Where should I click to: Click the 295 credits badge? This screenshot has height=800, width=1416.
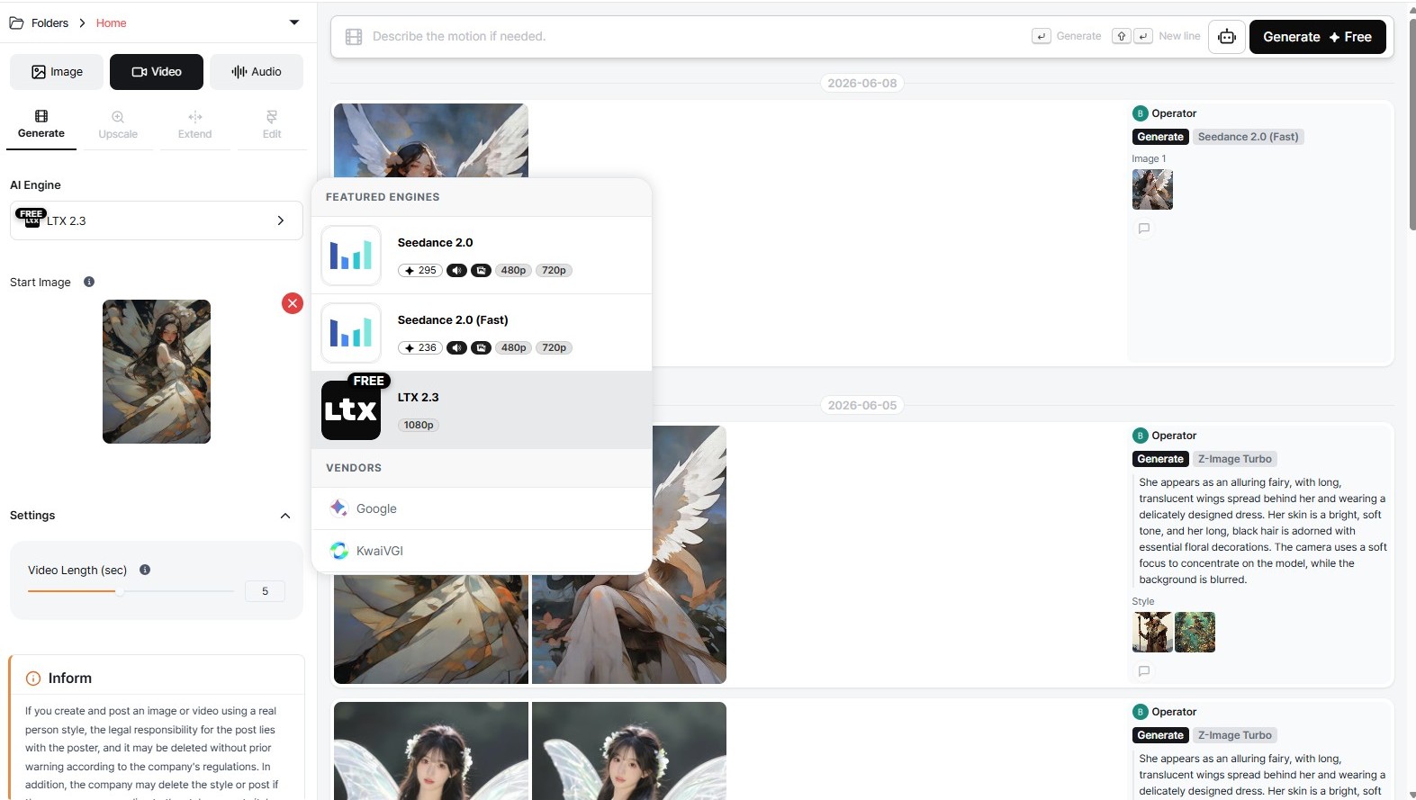420,271
